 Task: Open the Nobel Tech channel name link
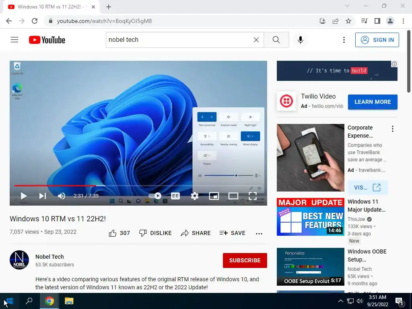[49, 257]
